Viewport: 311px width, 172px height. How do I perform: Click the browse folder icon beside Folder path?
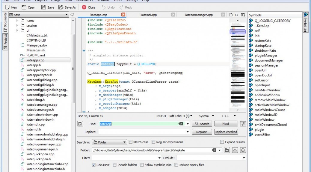coord(227,150)
